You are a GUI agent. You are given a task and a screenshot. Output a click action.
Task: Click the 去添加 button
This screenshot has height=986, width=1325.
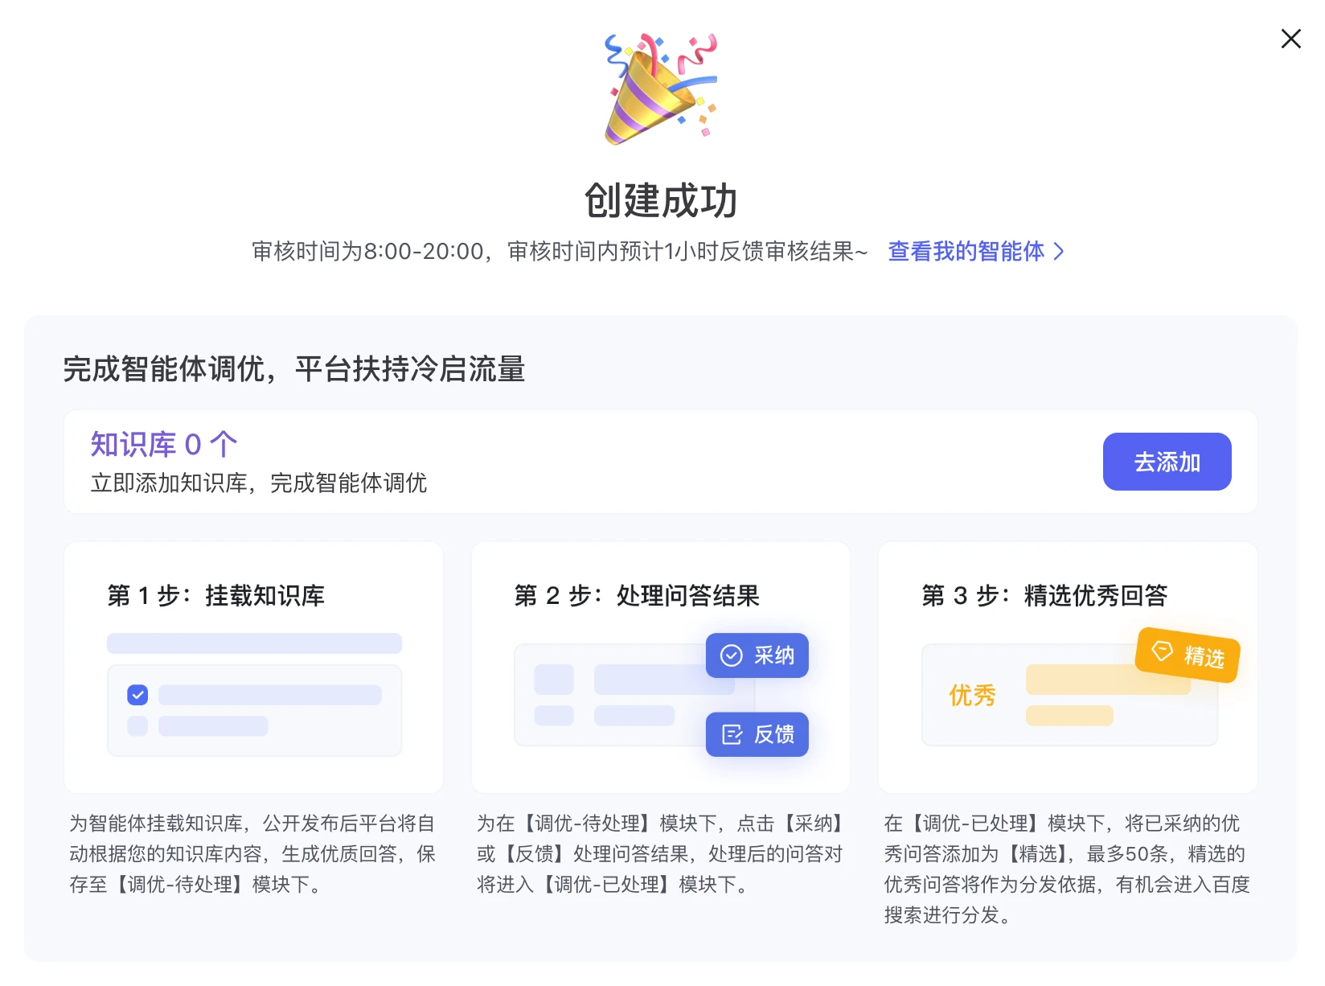click(1167, 462)
